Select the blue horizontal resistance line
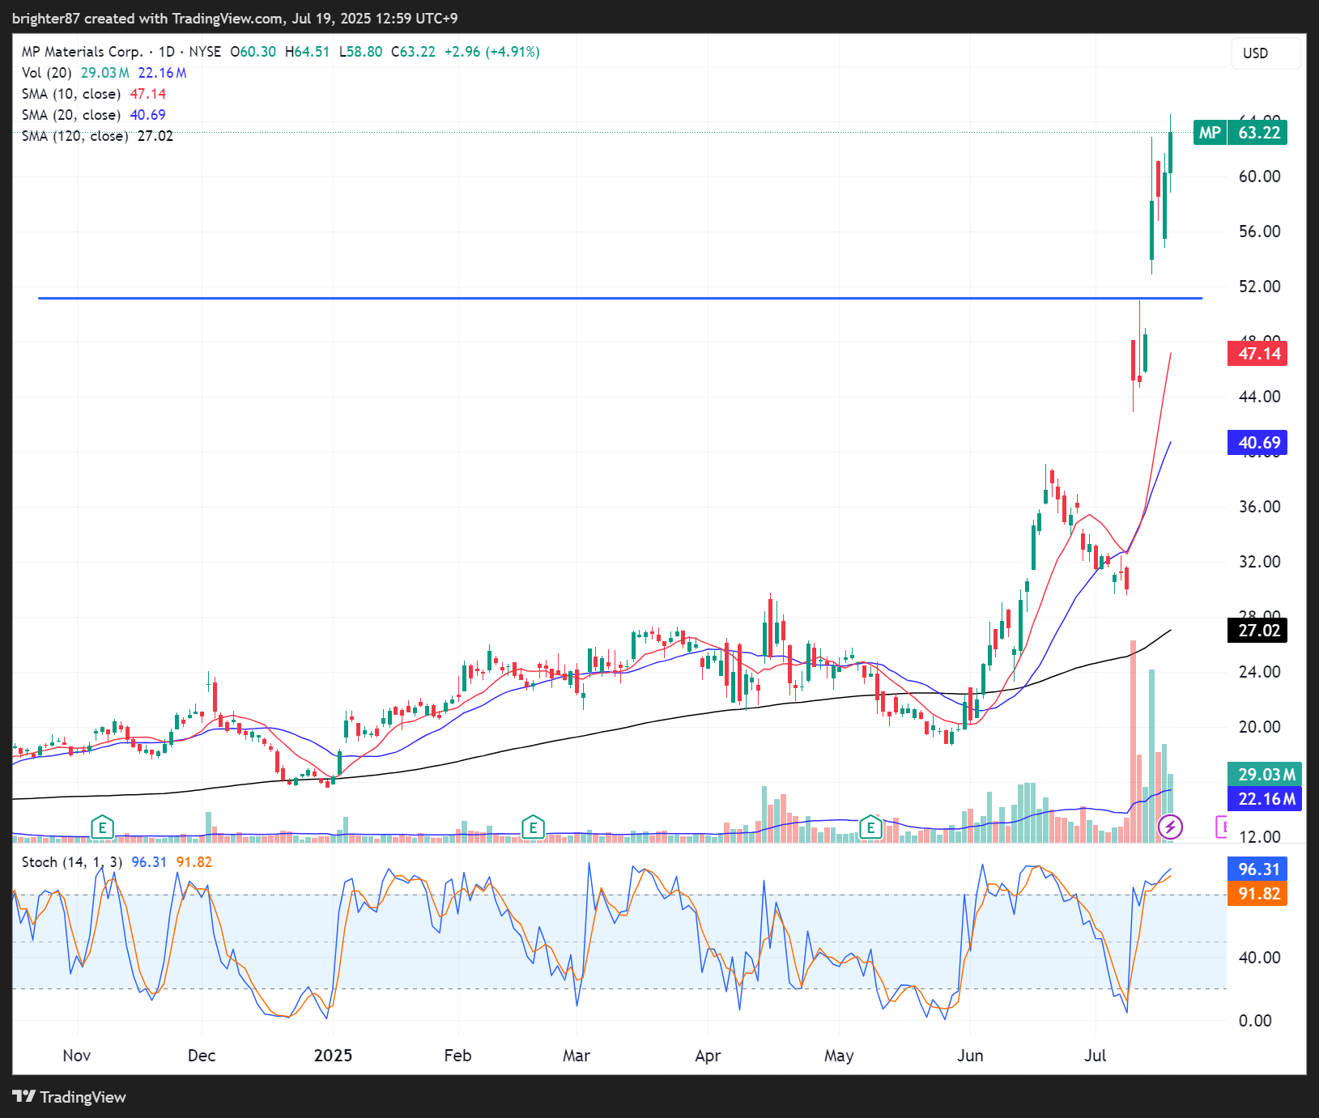The height and width of the screenshot is (1118, 1319). coord(567,299)
